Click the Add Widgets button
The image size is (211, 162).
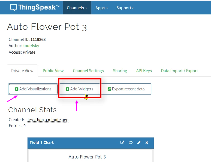[80, 89]
